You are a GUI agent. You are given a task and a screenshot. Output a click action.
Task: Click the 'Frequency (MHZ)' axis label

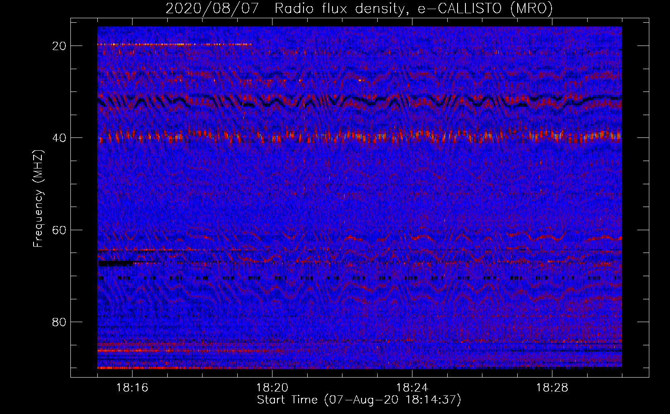click(38, 199)
